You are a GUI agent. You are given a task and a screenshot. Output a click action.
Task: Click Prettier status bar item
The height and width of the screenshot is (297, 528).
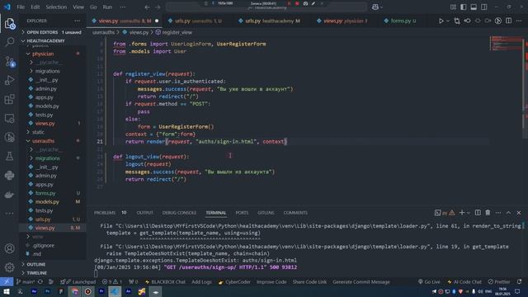tap(499, 282)
